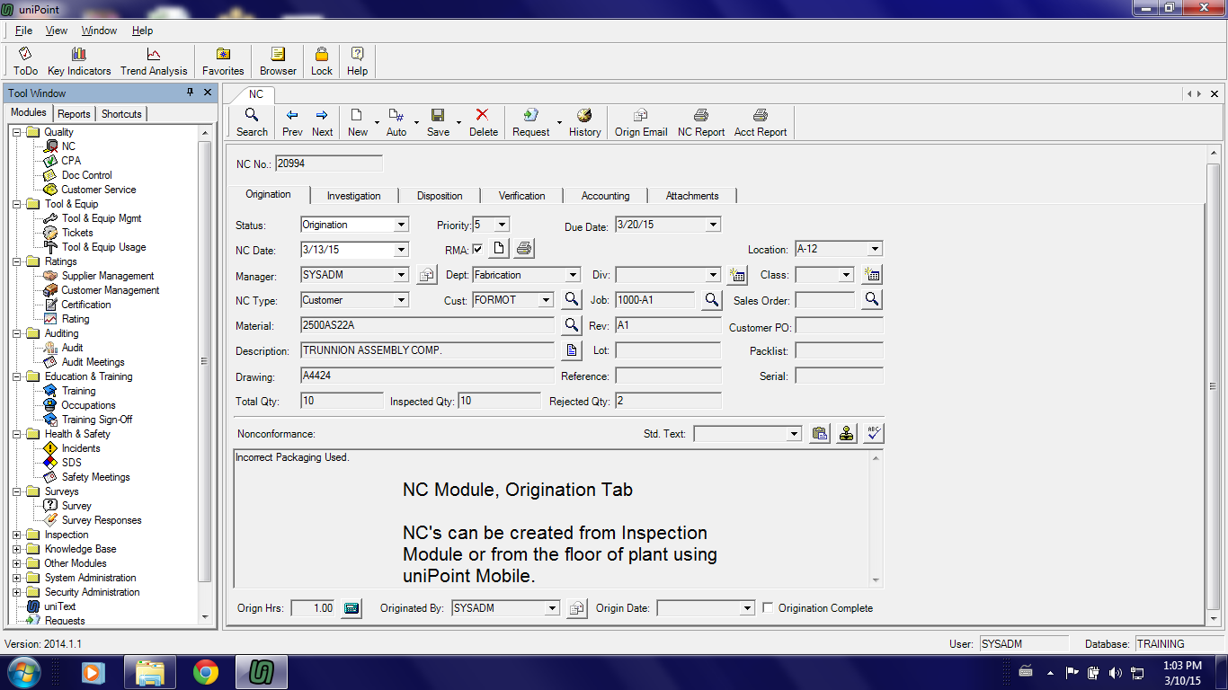
Task: Create a New NC record
Action: [x=358, y=122]
